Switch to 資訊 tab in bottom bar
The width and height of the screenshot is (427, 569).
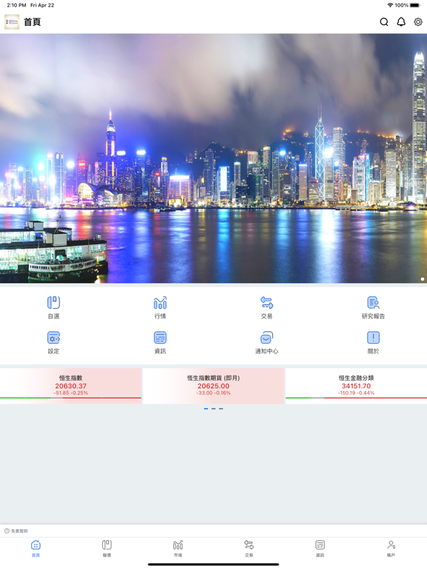[x=320, y=548]
